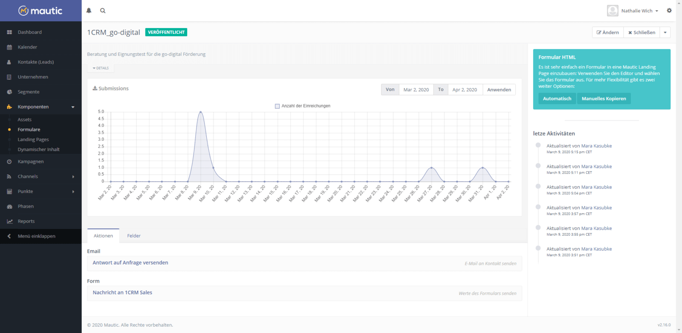Open notifications bell icon
The width and height of the screenshot is (682, 333).
pyautogui.click(x=89, y=11)
